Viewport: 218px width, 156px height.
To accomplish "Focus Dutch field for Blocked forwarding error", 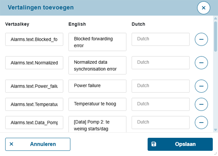I will point(161,39).
